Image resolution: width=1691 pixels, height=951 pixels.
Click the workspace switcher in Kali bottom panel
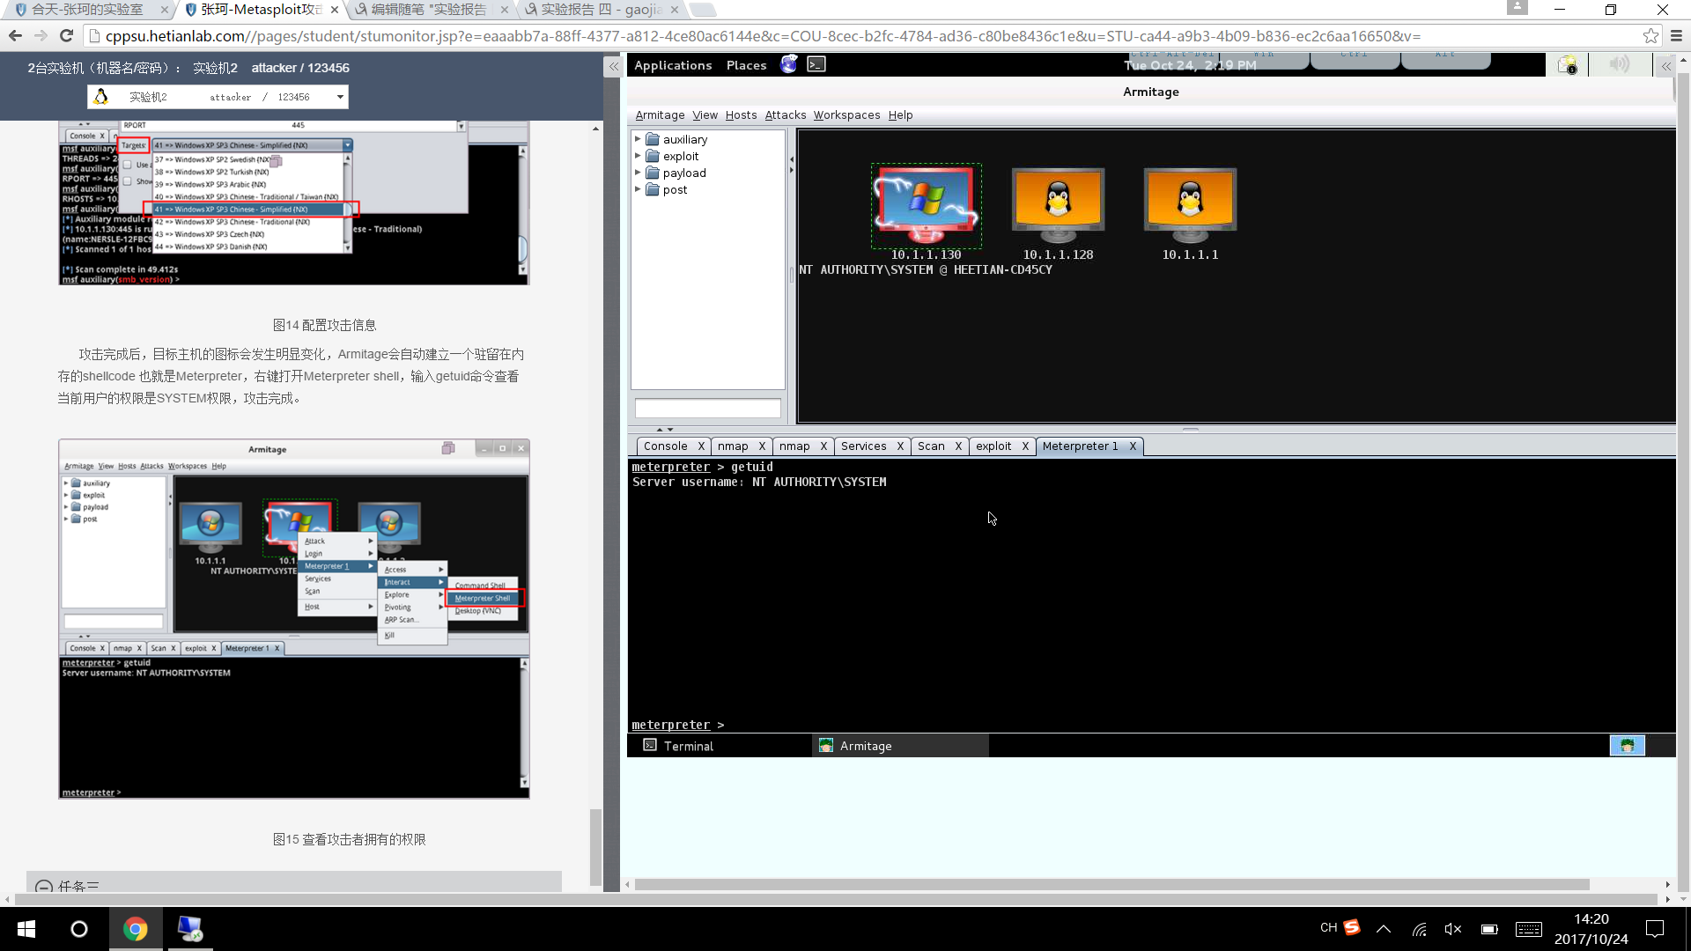[1627, 746]
